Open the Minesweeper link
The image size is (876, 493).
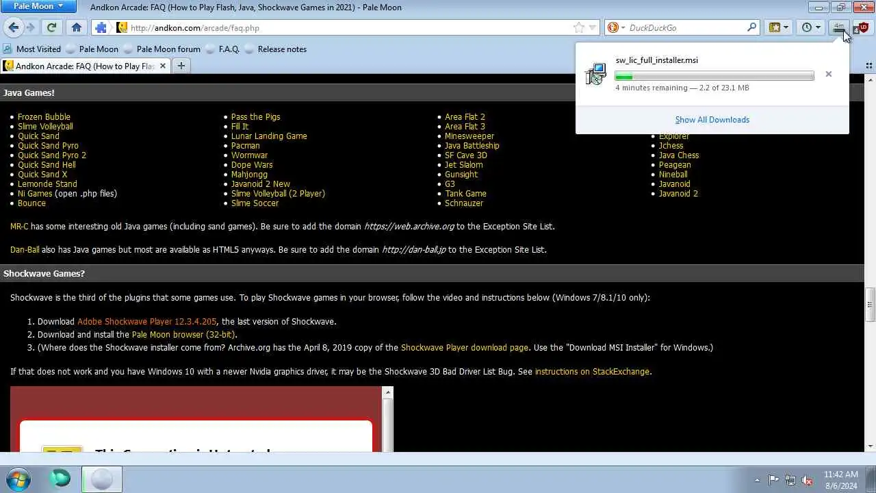469,136
